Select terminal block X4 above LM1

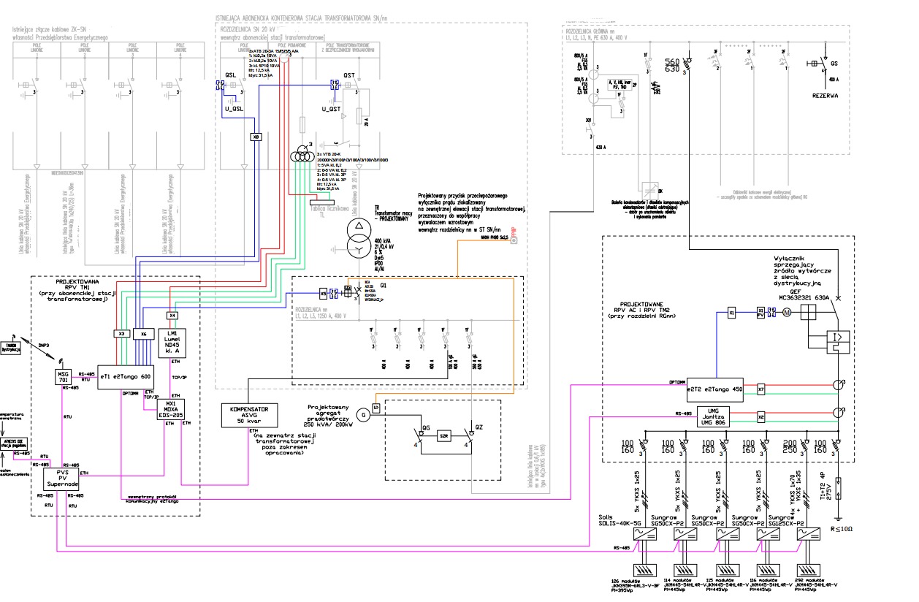pos(172,316)
